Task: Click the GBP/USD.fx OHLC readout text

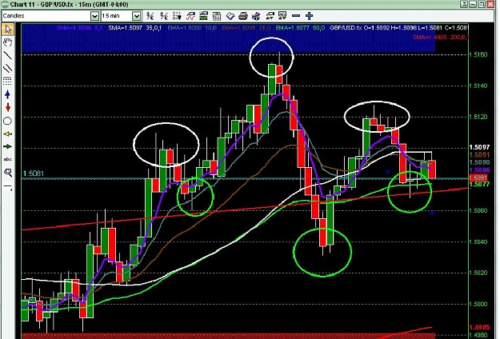Action: [x=399, y=28]
